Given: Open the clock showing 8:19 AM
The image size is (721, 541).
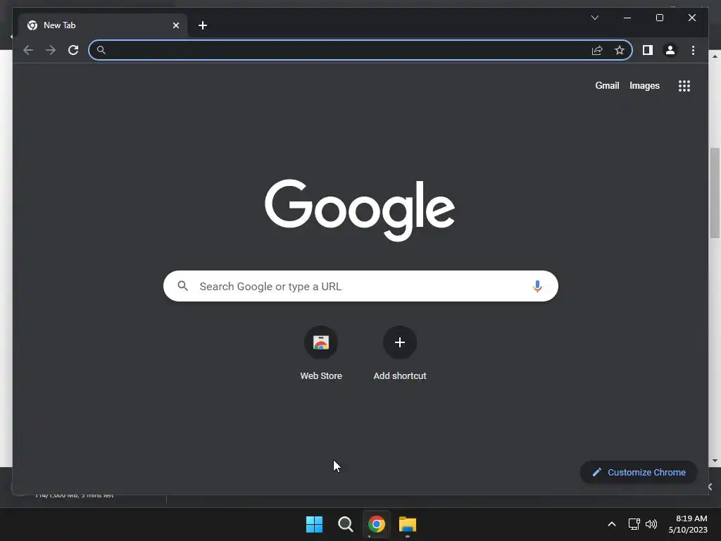Looking at the screenshot, I should click(688, 524).
